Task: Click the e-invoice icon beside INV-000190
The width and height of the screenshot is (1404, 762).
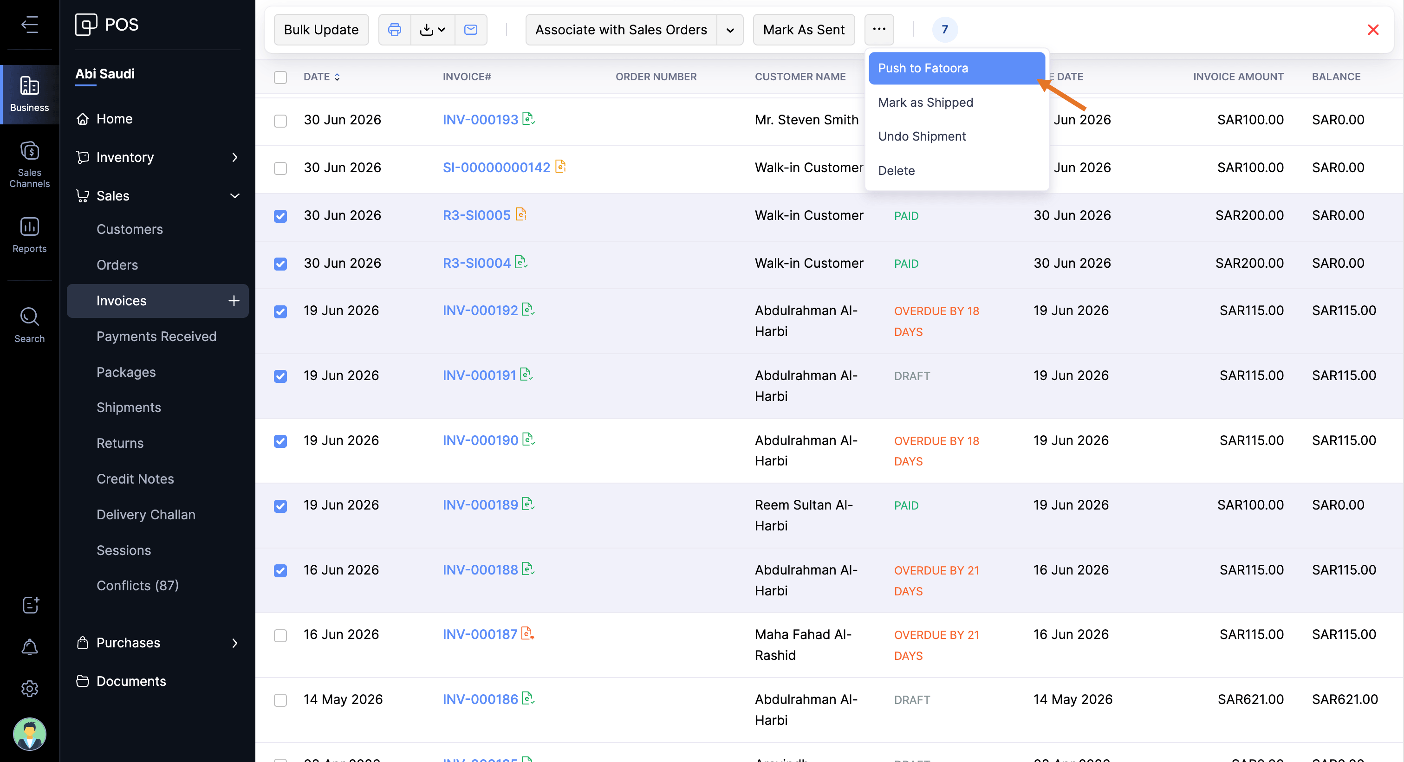Action: pos(529,439)
